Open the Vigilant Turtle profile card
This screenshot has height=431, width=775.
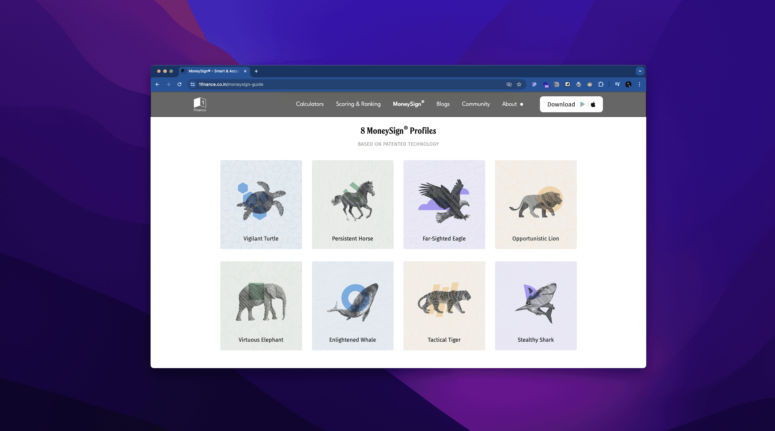[261, 205]
